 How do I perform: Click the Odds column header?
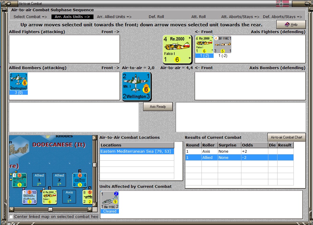tap(254, 145)
